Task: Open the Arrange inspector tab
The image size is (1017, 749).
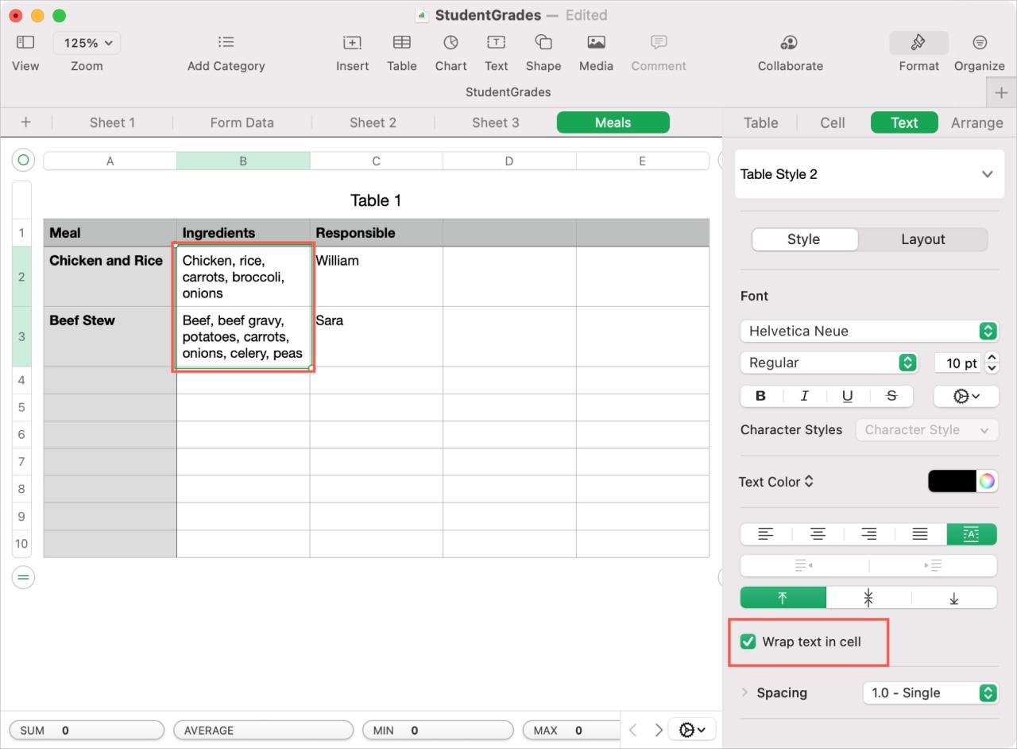Action: click(976, 122)
